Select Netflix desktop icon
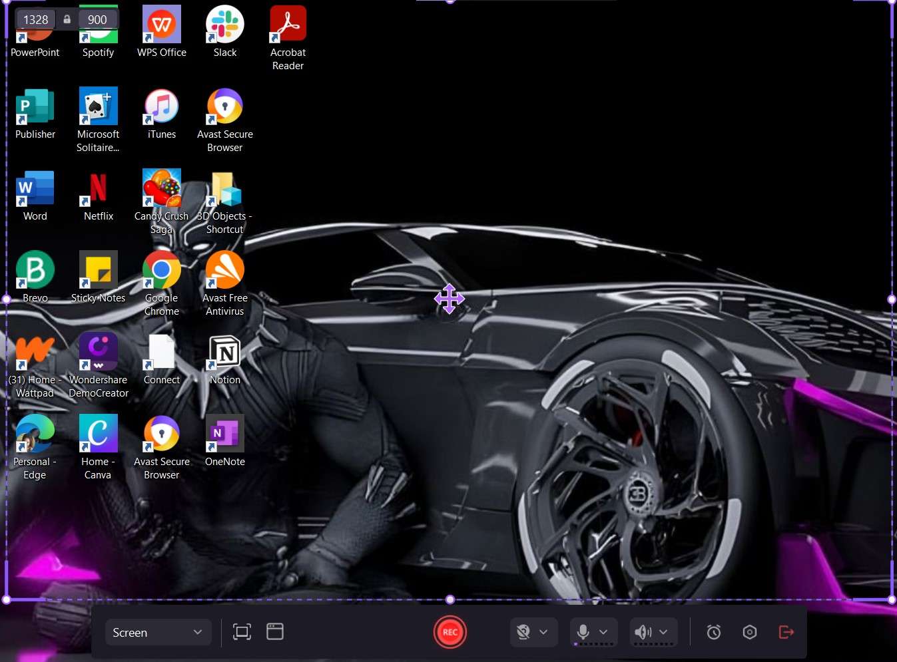Viewport: 897px width, 662px height. click(99, 196)
